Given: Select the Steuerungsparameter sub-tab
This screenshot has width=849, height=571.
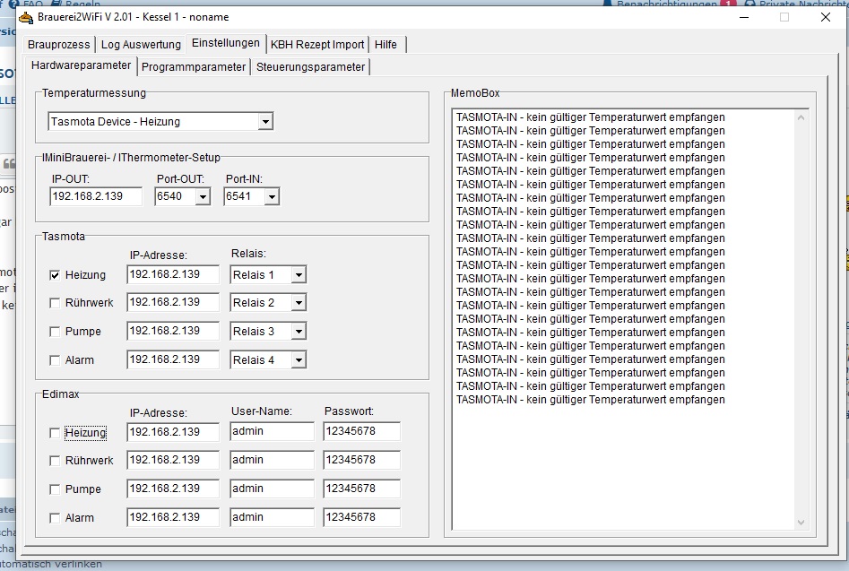Looking at the screenshot, I should pyautogui.click(x=310, y=66).
